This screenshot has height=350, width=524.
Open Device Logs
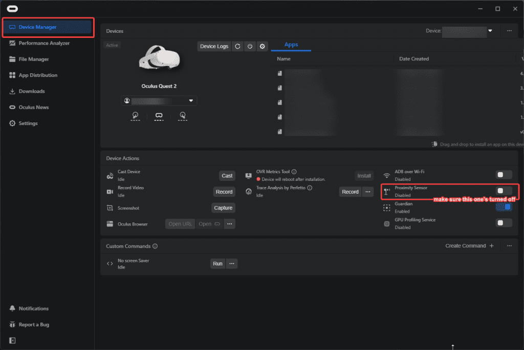(214, 46)
